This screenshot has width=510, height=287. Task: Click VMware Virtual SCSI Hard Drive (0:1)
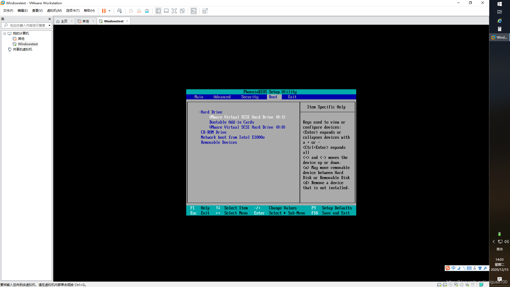point(247,117)
